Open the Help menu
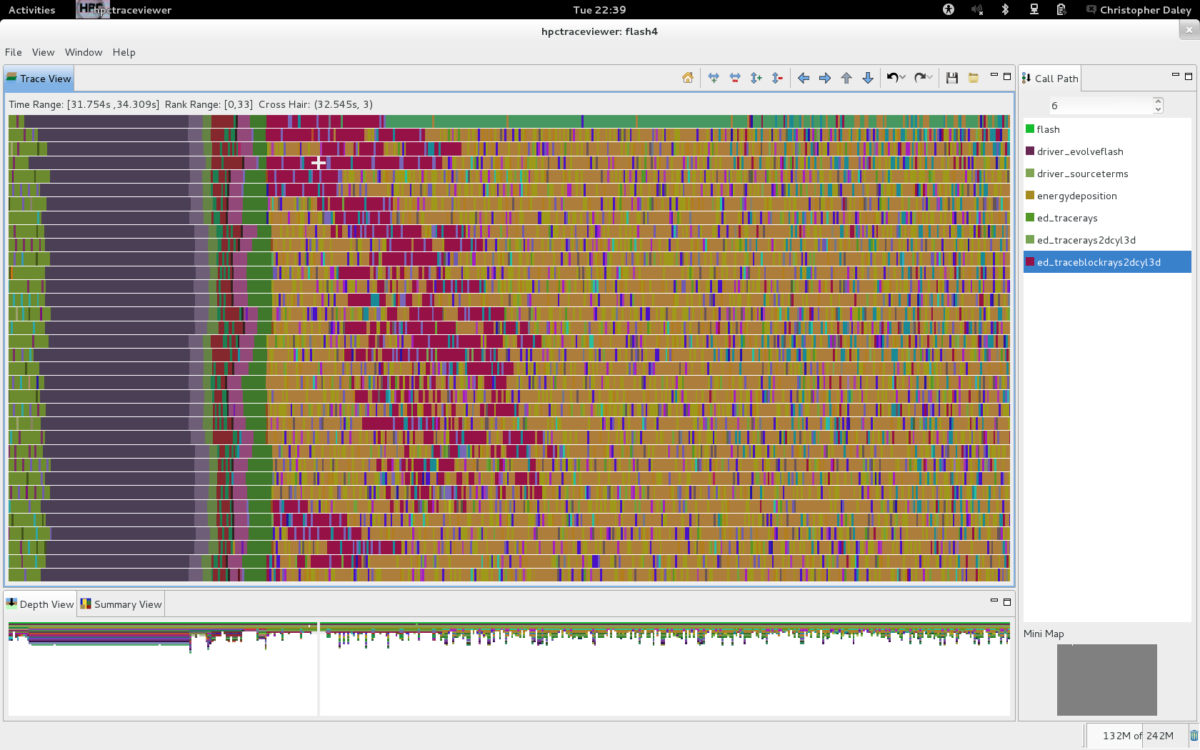 (124, 52)
